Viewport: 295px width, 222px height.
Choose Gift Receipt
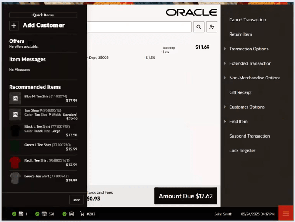(240, 92)
